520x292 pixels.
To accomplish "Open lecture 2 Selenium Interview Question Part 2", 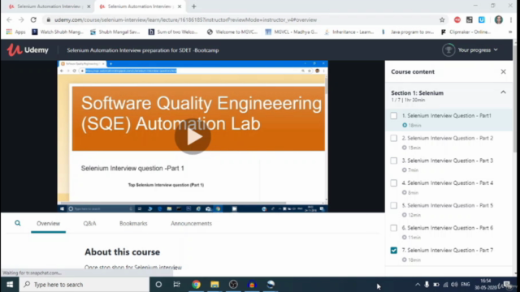I will pyautogui.click(x=448, y=143).
